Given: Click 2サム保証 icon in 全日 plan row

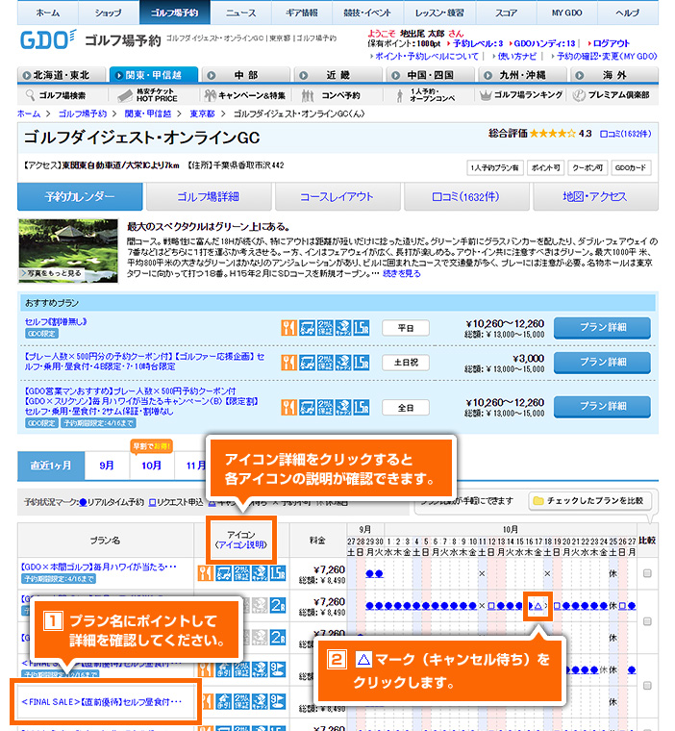Looking at the screenshot, I should 325,408.
